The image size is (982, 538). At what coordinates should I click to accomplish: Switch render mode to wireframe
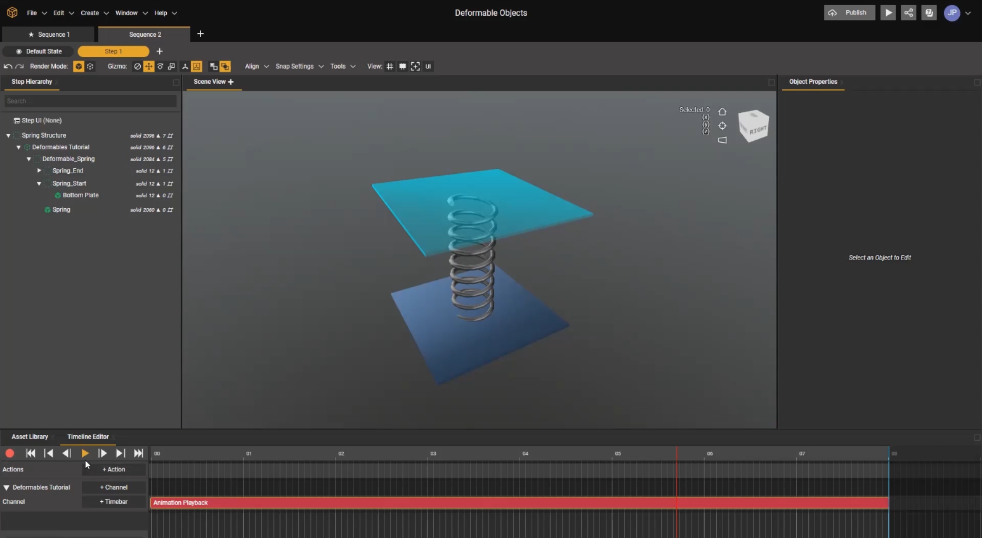(x=90, y=67)
